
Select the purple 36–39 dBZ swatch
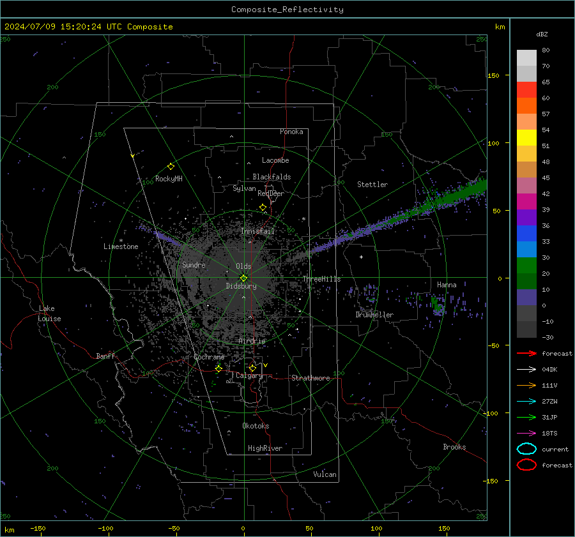(x=526, y=217)
